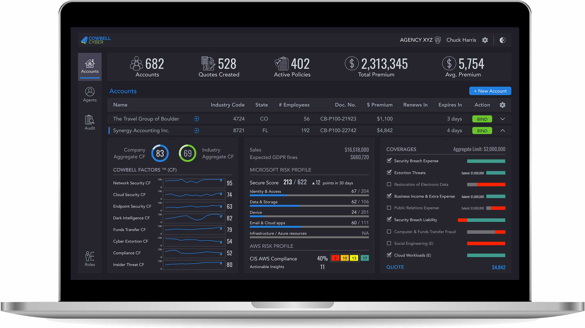585x328 pixels.
Task: Open the Agents sidebar section
Action: click(90, 95)
